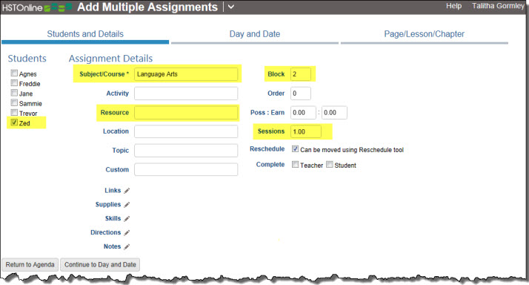This screenshot has height=285, width=529.
Task: Check the Freddie student checkbox
Action: (x=14, y=83)
